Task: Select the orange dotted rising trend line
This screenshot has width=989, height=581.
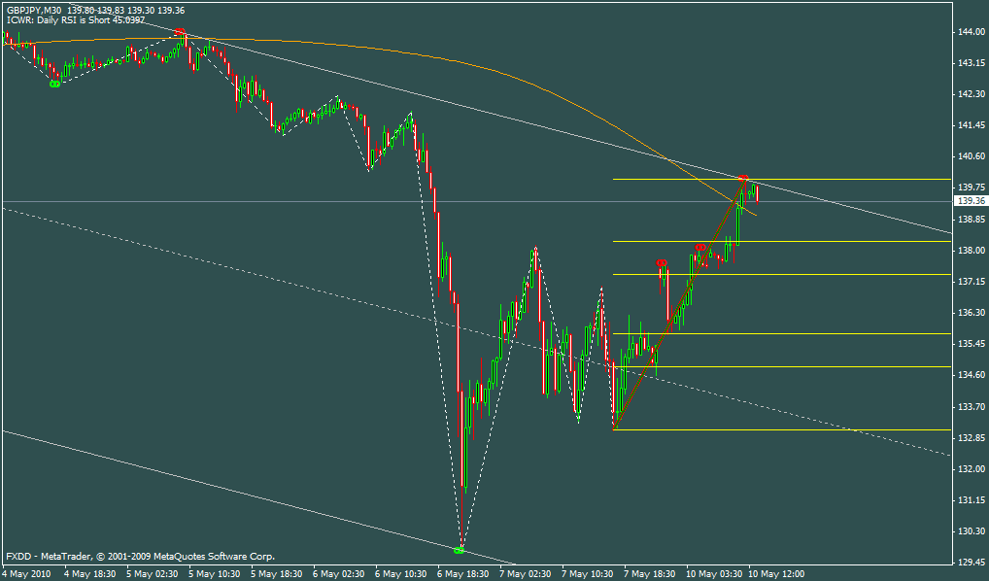Action: tap(670, 319)
